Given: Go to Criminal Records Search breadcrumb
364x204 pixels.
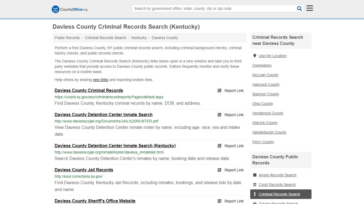Looking at the screenshot, I should 106,38.
